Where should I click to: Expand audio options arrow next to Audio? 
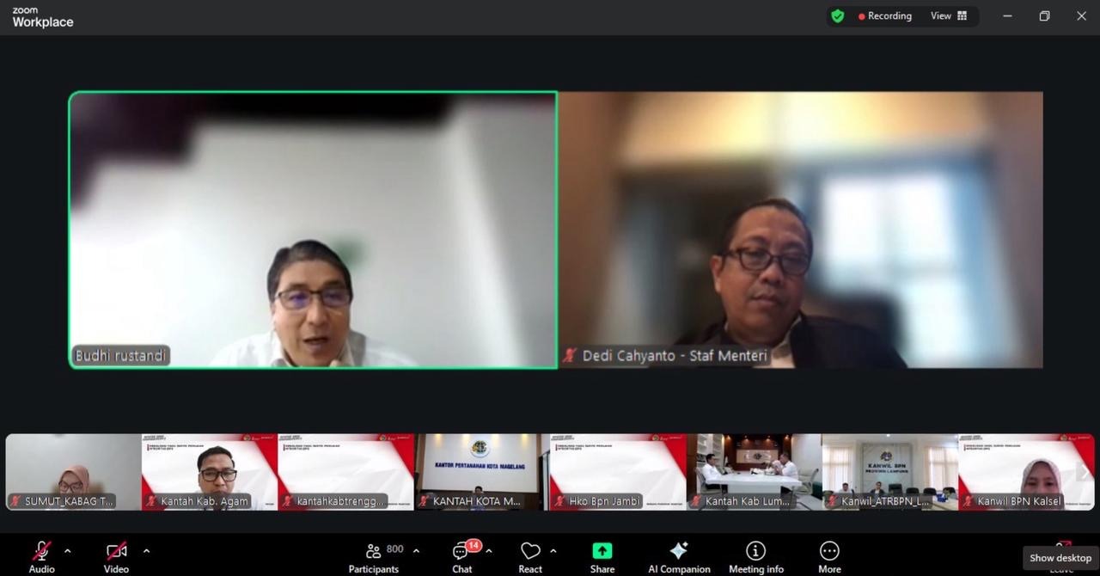tap(68, 551)
